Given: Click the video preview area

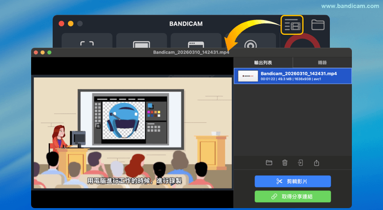Looking at the screenshot, I should coord(132,132).
